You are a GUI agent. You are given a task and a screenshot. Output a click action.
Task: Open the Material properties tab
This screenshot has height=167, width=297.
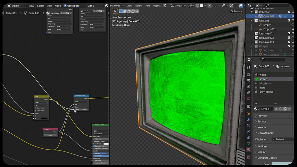[249, 150]
